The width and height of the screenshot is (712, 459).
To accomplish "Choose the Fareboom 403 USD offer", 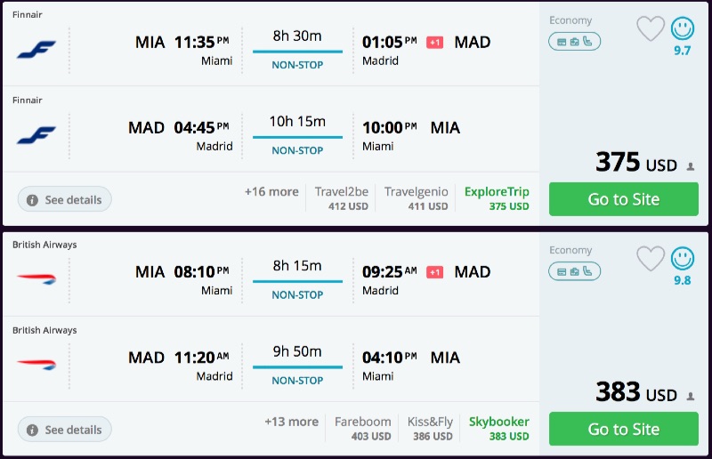I will pos(362,429).
